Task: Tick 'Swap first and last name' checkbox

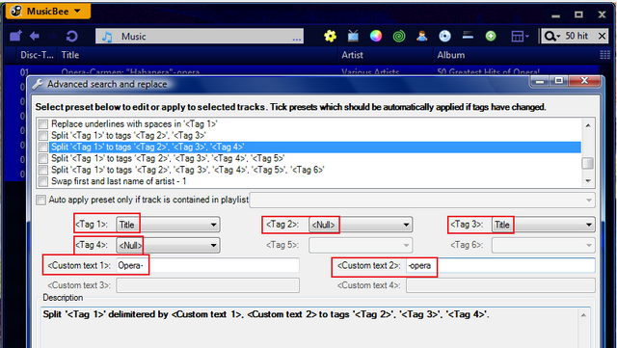Action: pos(43,181)
